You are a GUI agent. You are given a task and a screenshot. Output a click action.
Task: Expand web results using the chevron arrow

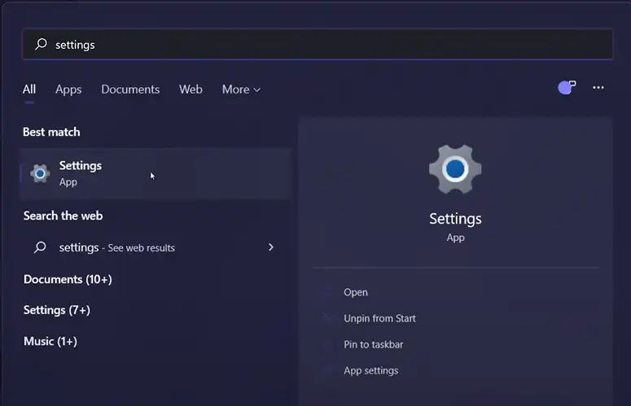tap(271, 247)
